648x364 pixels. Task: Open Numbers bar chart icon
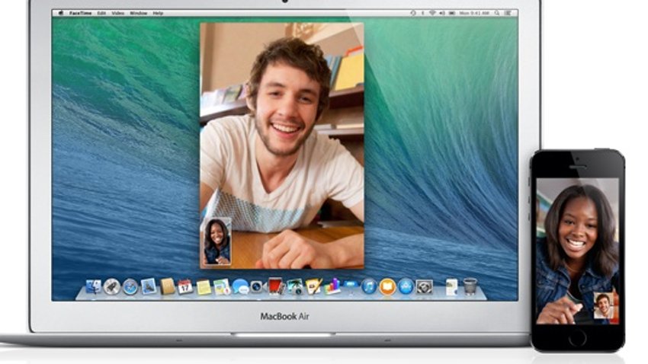332,286
